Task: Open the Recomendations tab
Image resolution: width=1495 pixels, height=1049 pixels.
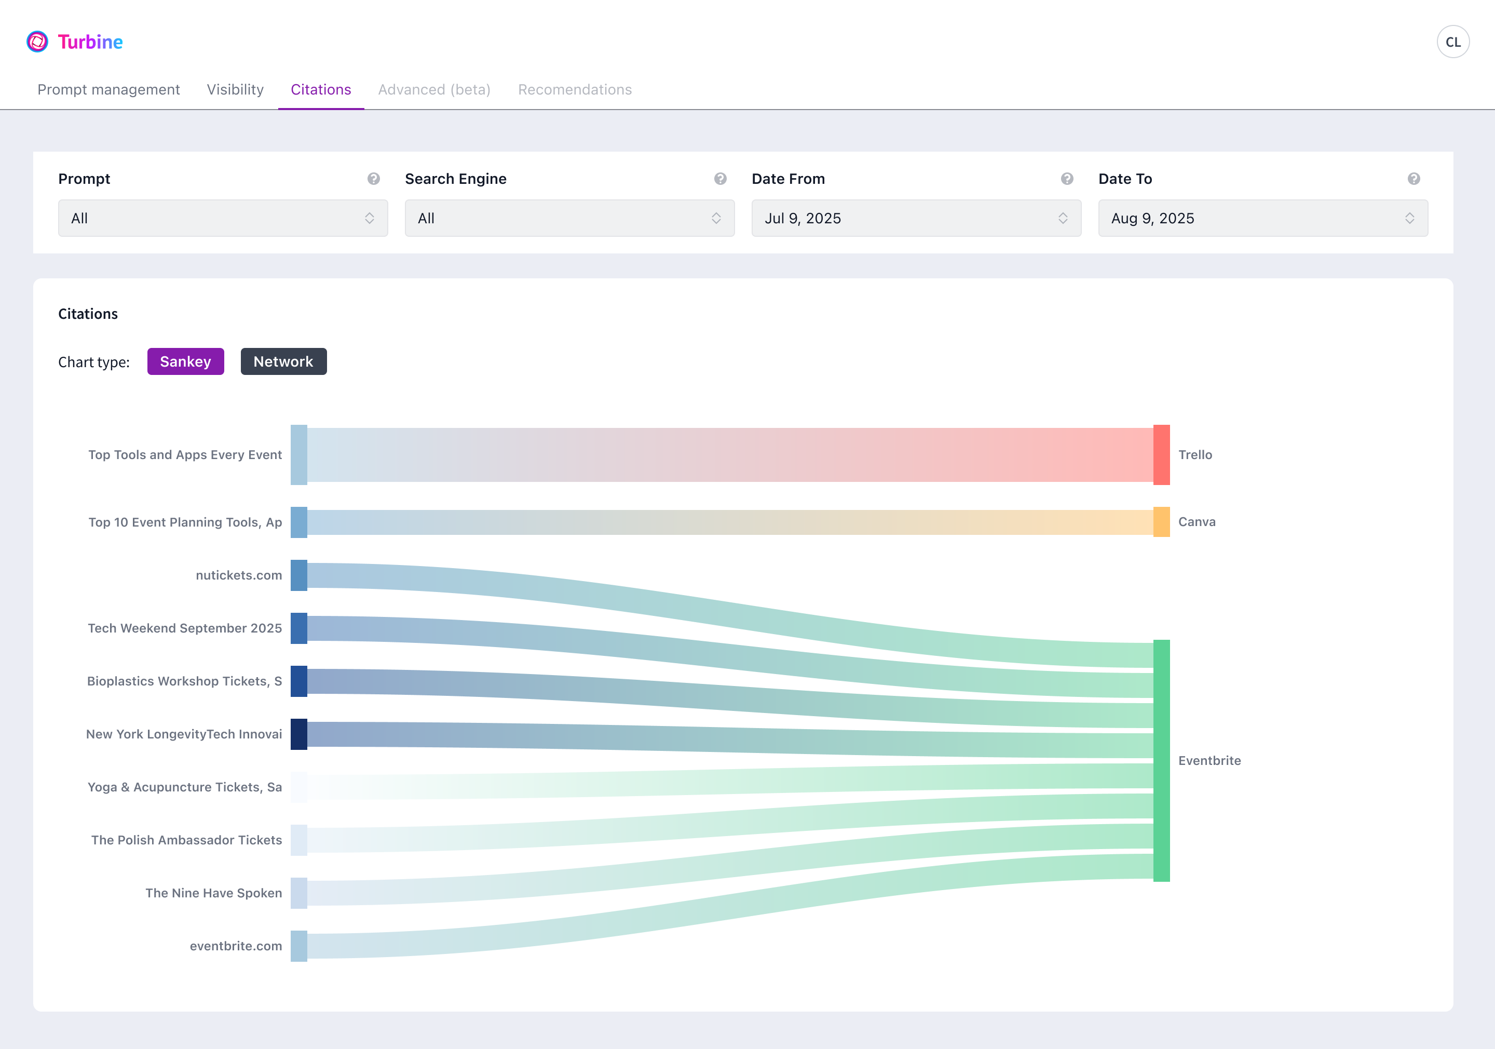Action: coord(575,89)
